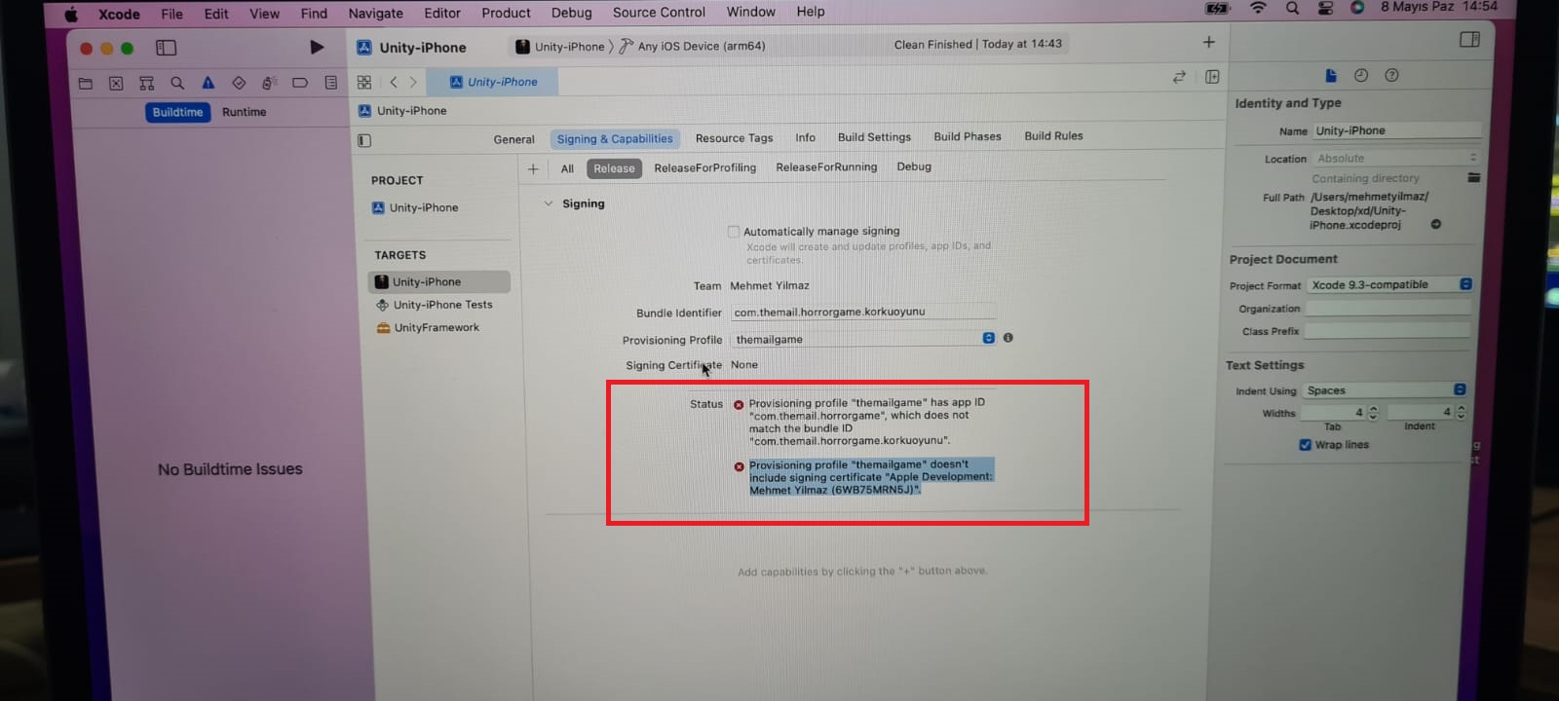Screen dimensions: 1559x701
Task: Open the Provisioning Profile dropdown
Action: click(x=864, y=339)
